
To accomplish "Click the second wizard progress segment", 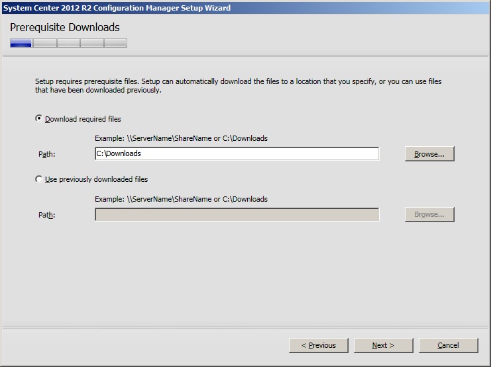I will pos(44,44).
